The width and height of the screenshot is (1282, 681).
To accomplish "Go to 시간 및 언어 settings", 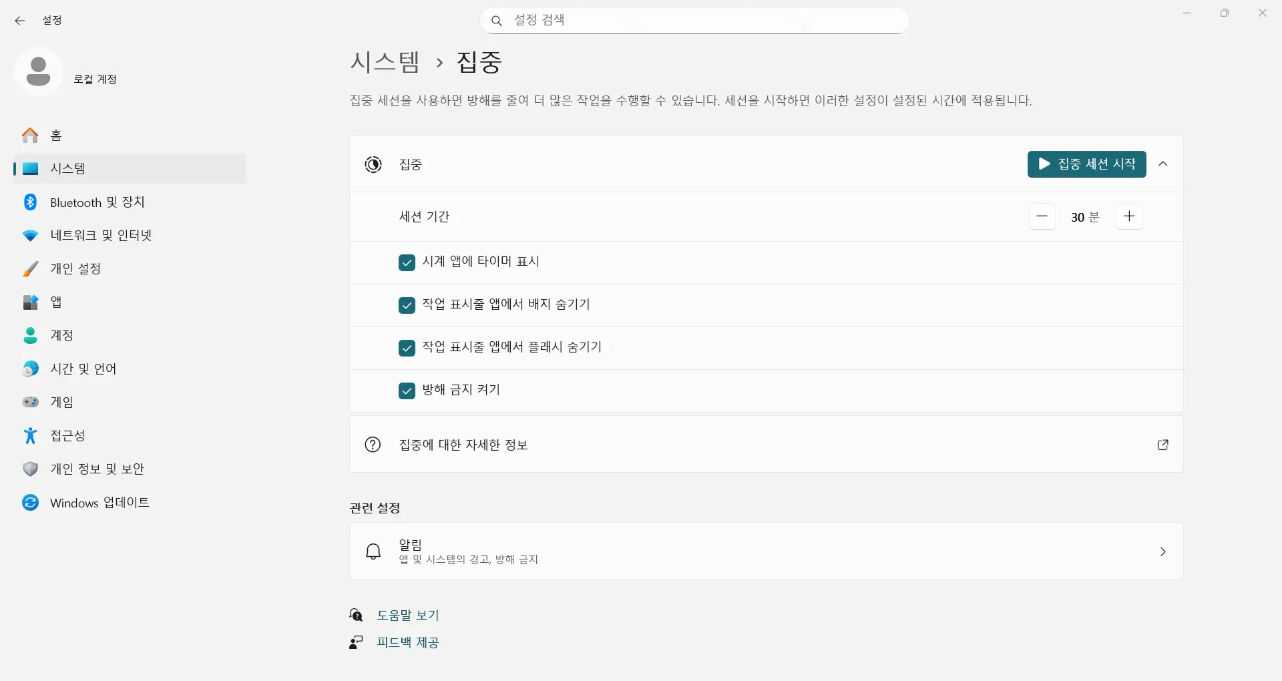I will pos(83,369).
